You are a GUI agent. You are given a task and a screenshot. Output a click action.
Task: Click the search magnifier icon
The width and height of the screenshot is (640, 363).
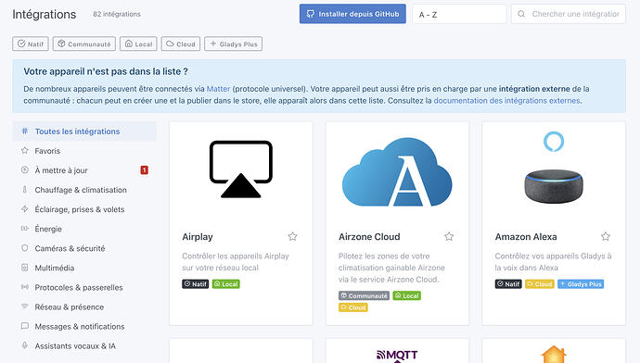[521, 14]
